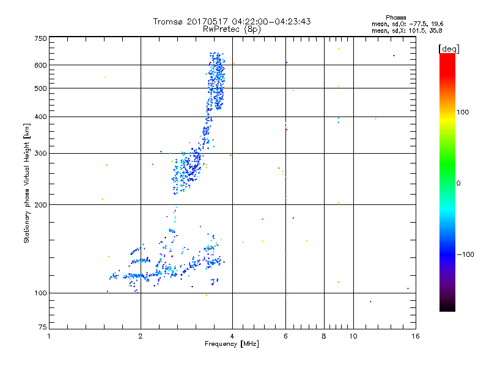Click the 'Stationary phase Virtual Height [km]' axis label
Image resolution: width=489 pixels, height=366 pixels.
(x=27, y=183)
